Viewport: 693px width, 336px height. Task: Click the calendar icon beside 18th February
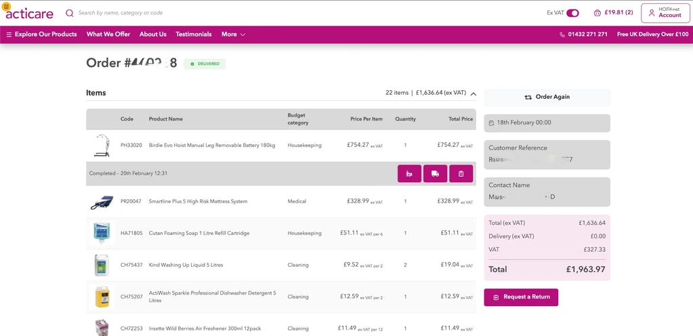click(491, 123)
